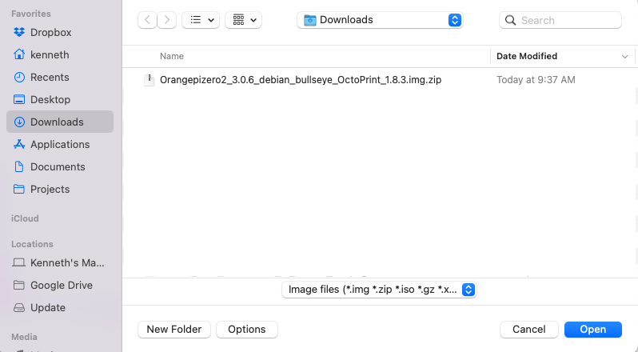638x352 pixels.
Task: Open the Downloads location popup menu
Action: pos(380,20)
